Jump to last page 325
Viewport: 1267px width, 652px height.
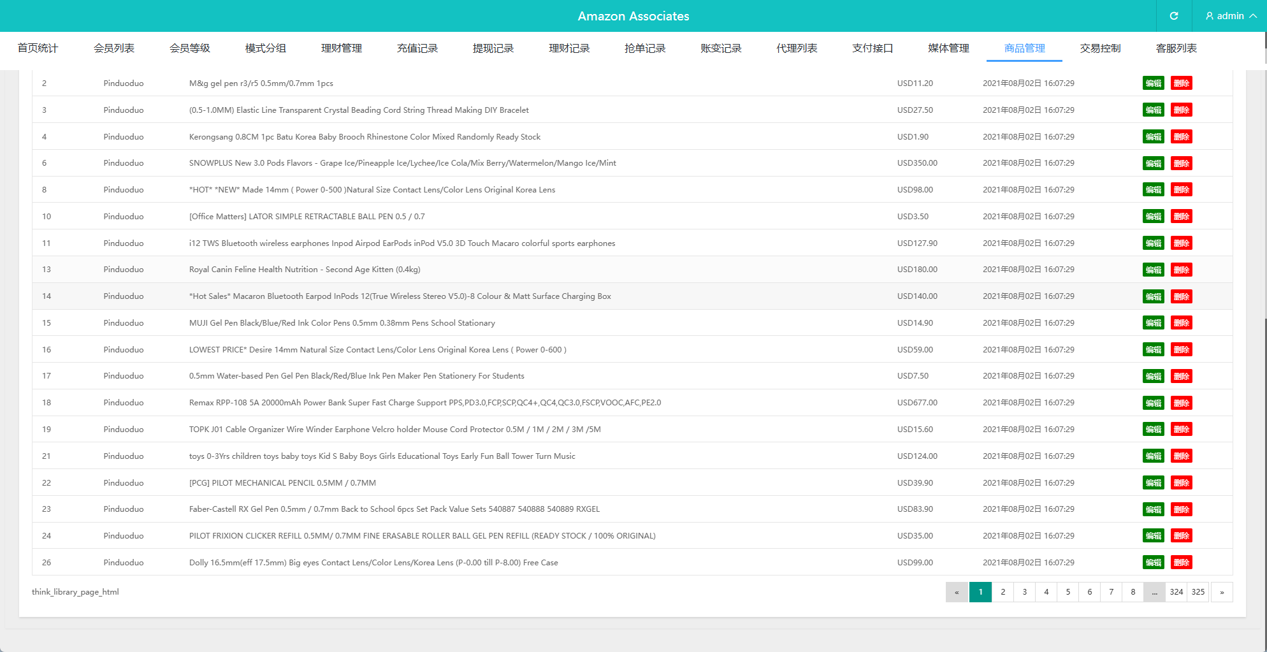tap(1198, 592)
